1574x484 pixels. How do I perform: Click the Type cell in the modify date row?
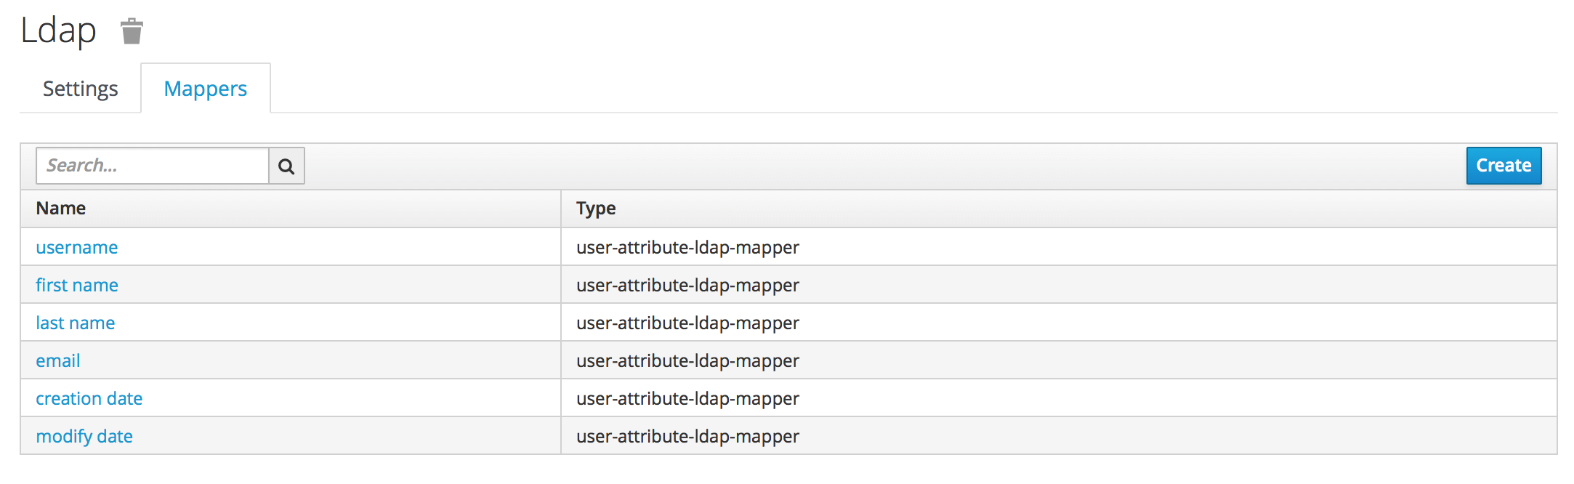687,437
